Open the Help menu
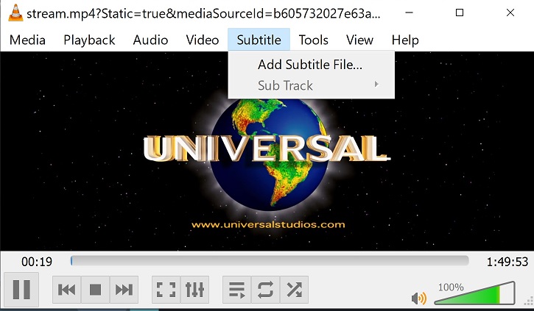Screen dimensions: 534x311 pyautogui.click(x=405, y=40)
